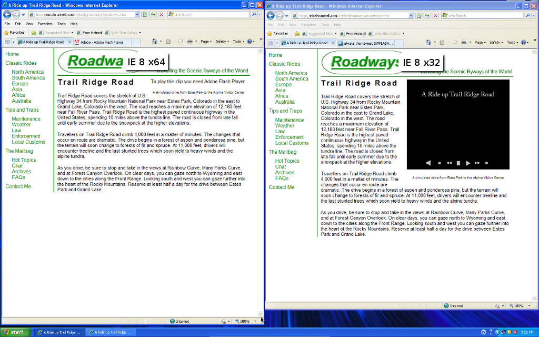Open Favorites star button in right window
The image size is (539, 337).
(x=278, y=34)
